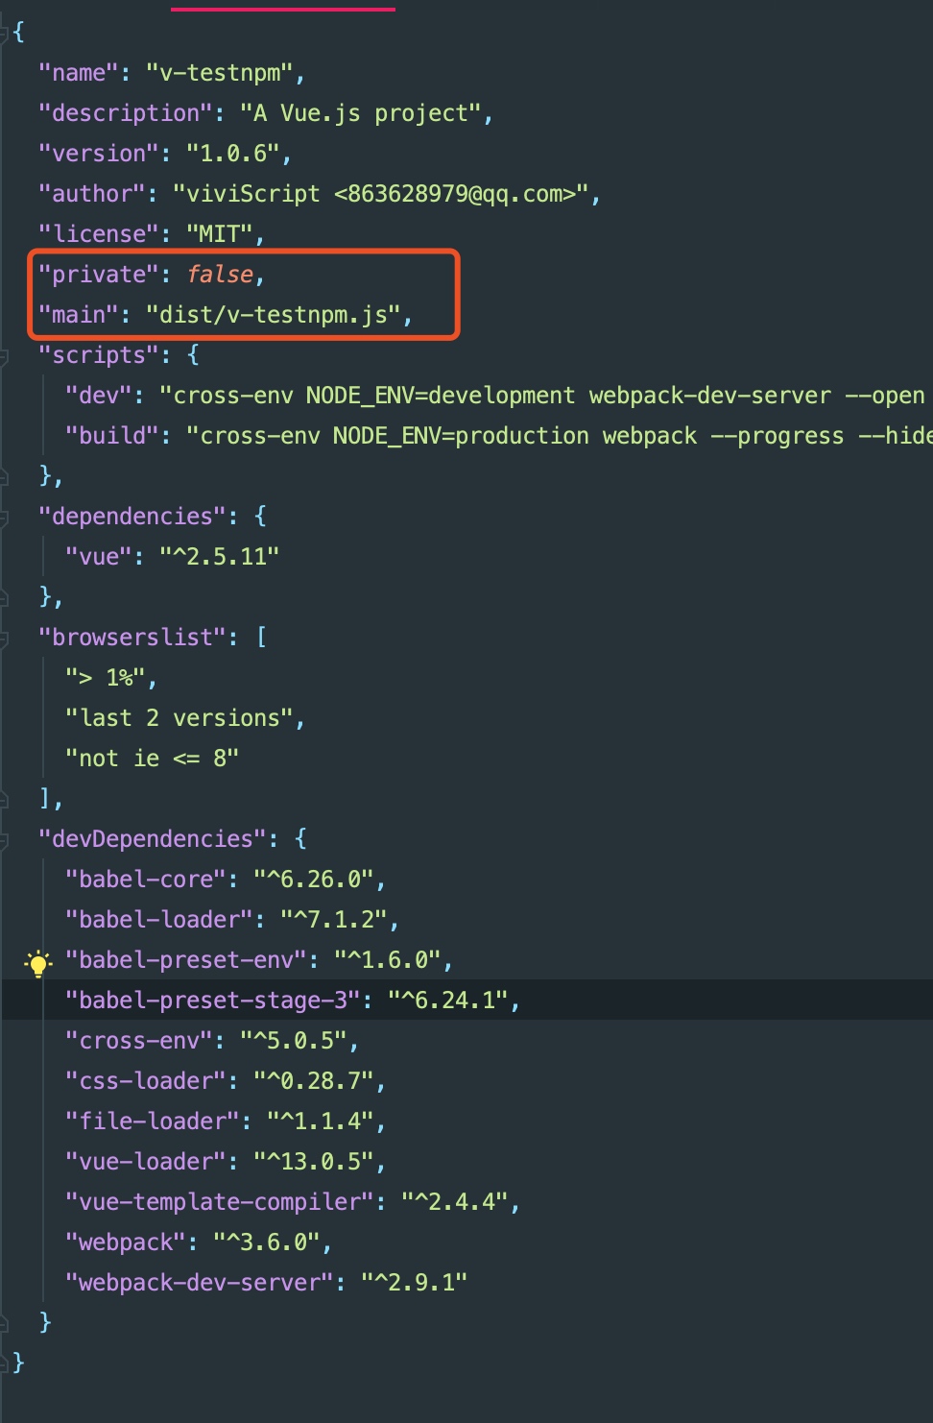Collapse the root object fold marker
This screenshot has width=933, height=1423.
pyautogui.click(x=5, y=33)
